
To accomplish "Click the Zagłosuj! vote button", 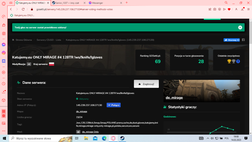I will [146, 84].
